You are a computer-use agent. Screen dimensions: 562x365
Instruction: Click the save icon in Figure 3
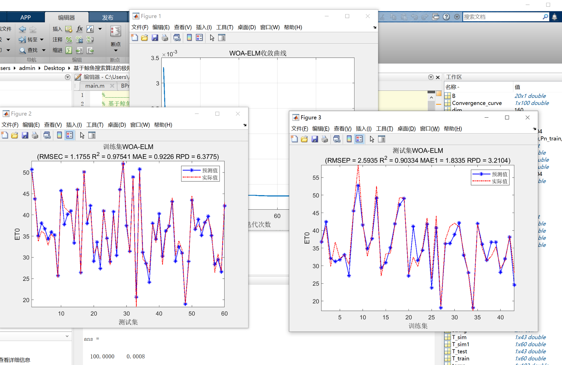tap(315, 139)
